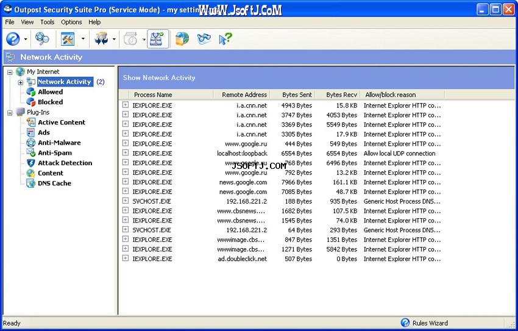The image size is (518, 331).
Task: Activate the cursor with question mark help
Action: tap(225, 38)
